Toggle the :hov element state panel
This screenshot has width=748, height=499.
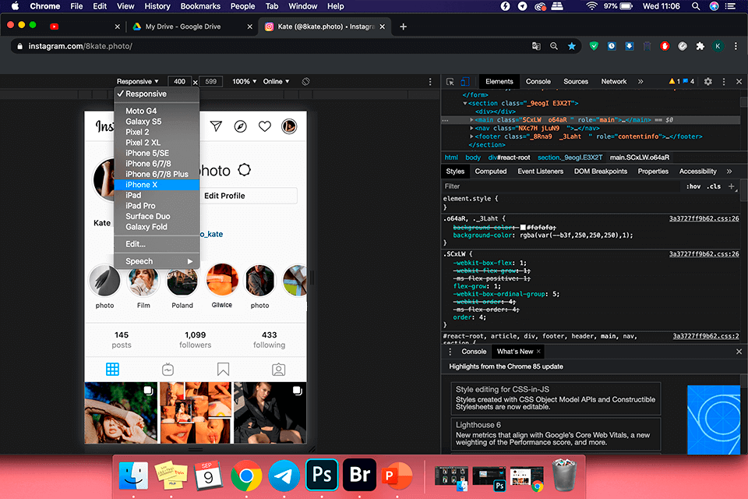pos(693,186)
